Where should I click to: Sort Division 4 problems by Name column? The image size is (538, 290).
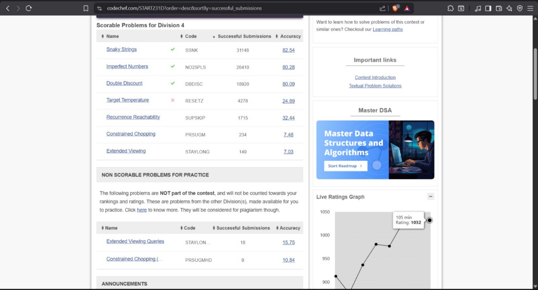[x=112, y=36]
